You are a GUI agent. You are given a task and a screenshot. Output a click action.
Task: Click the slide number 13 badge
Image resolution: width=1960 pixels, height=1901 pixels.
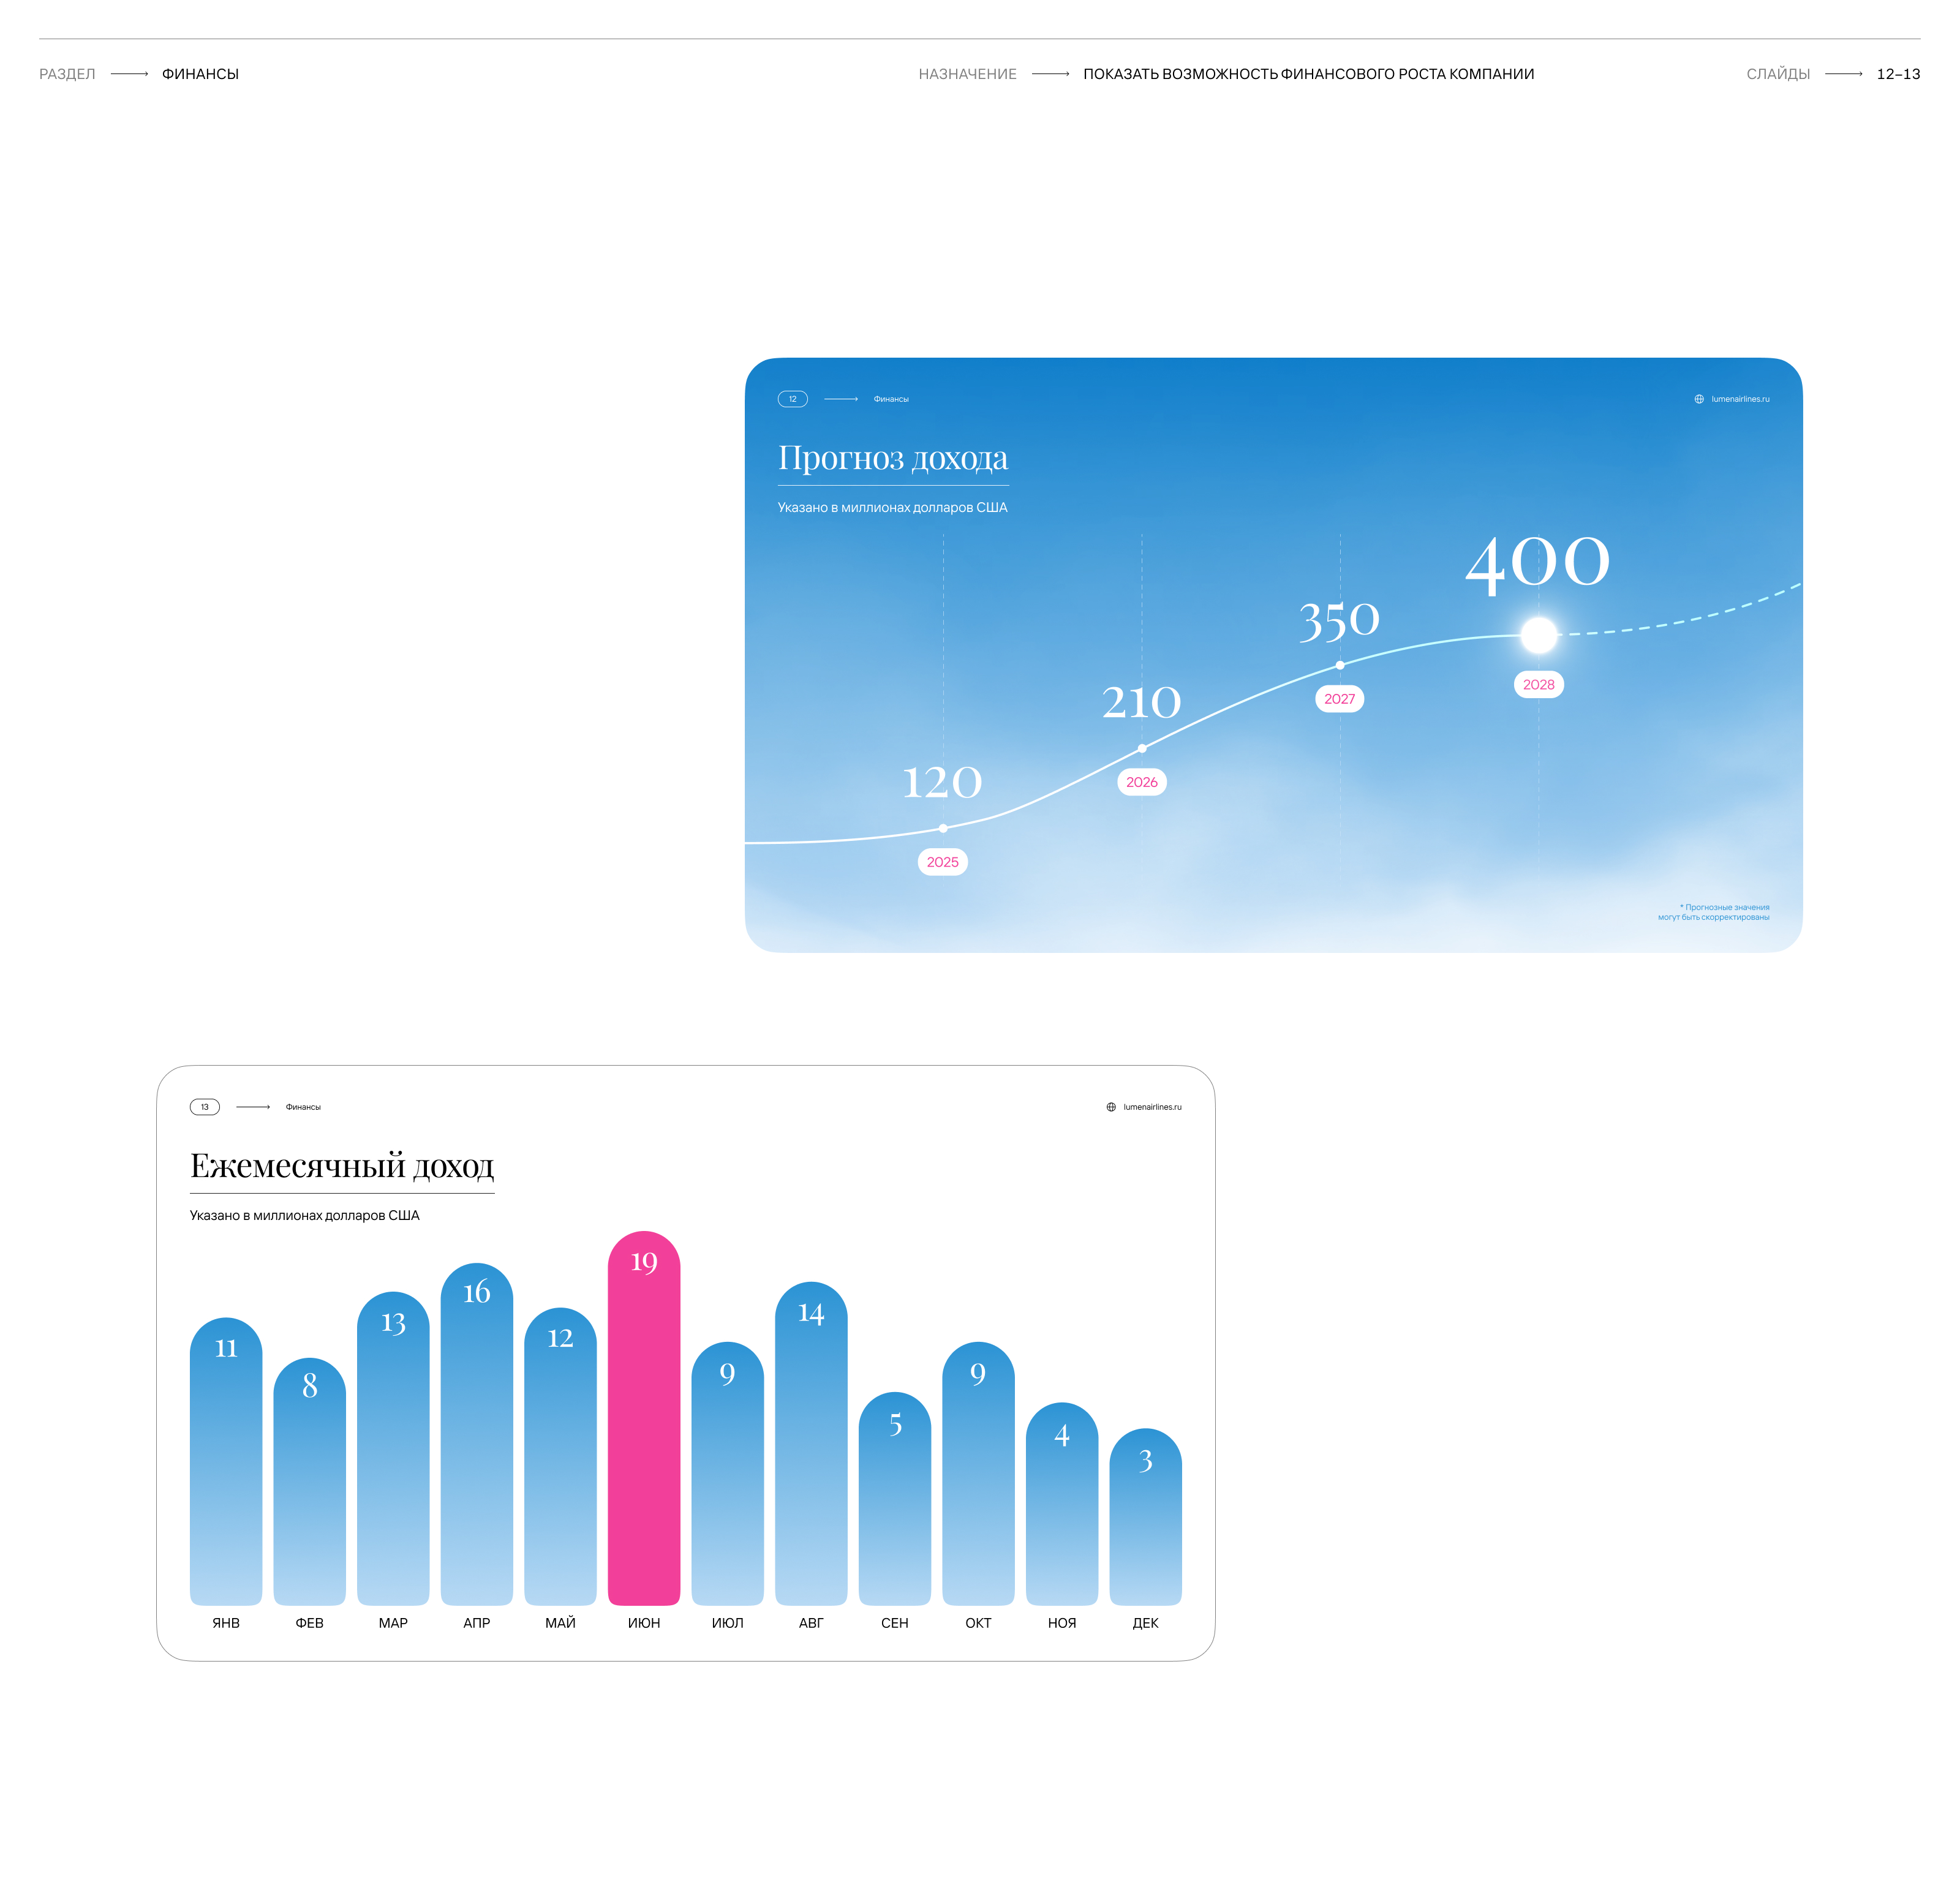(x=204, y=1107)
